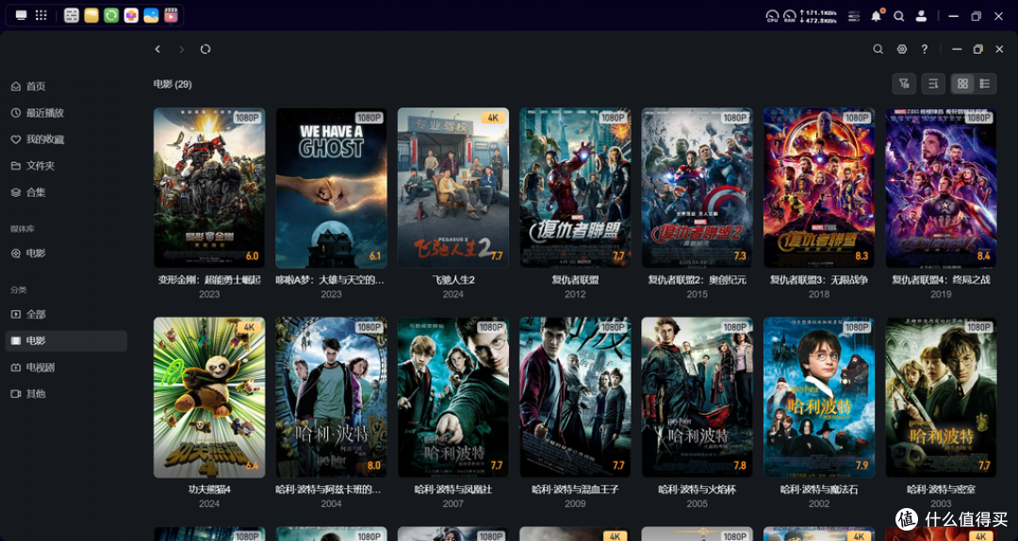This screenshot has width=1018, height=541.
Task: Open the 哈利·波特与凤凰社 poster
Action: click(x=453, y=398)
